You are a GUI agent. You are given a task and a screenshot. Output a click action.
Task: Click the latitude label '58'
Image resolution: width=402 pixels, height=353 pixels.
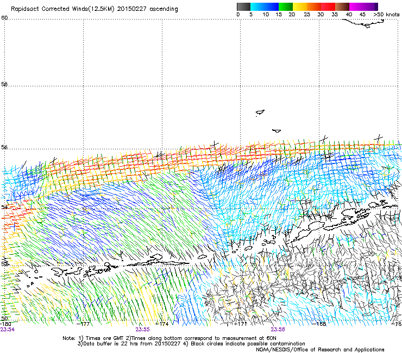pos(4,84)
